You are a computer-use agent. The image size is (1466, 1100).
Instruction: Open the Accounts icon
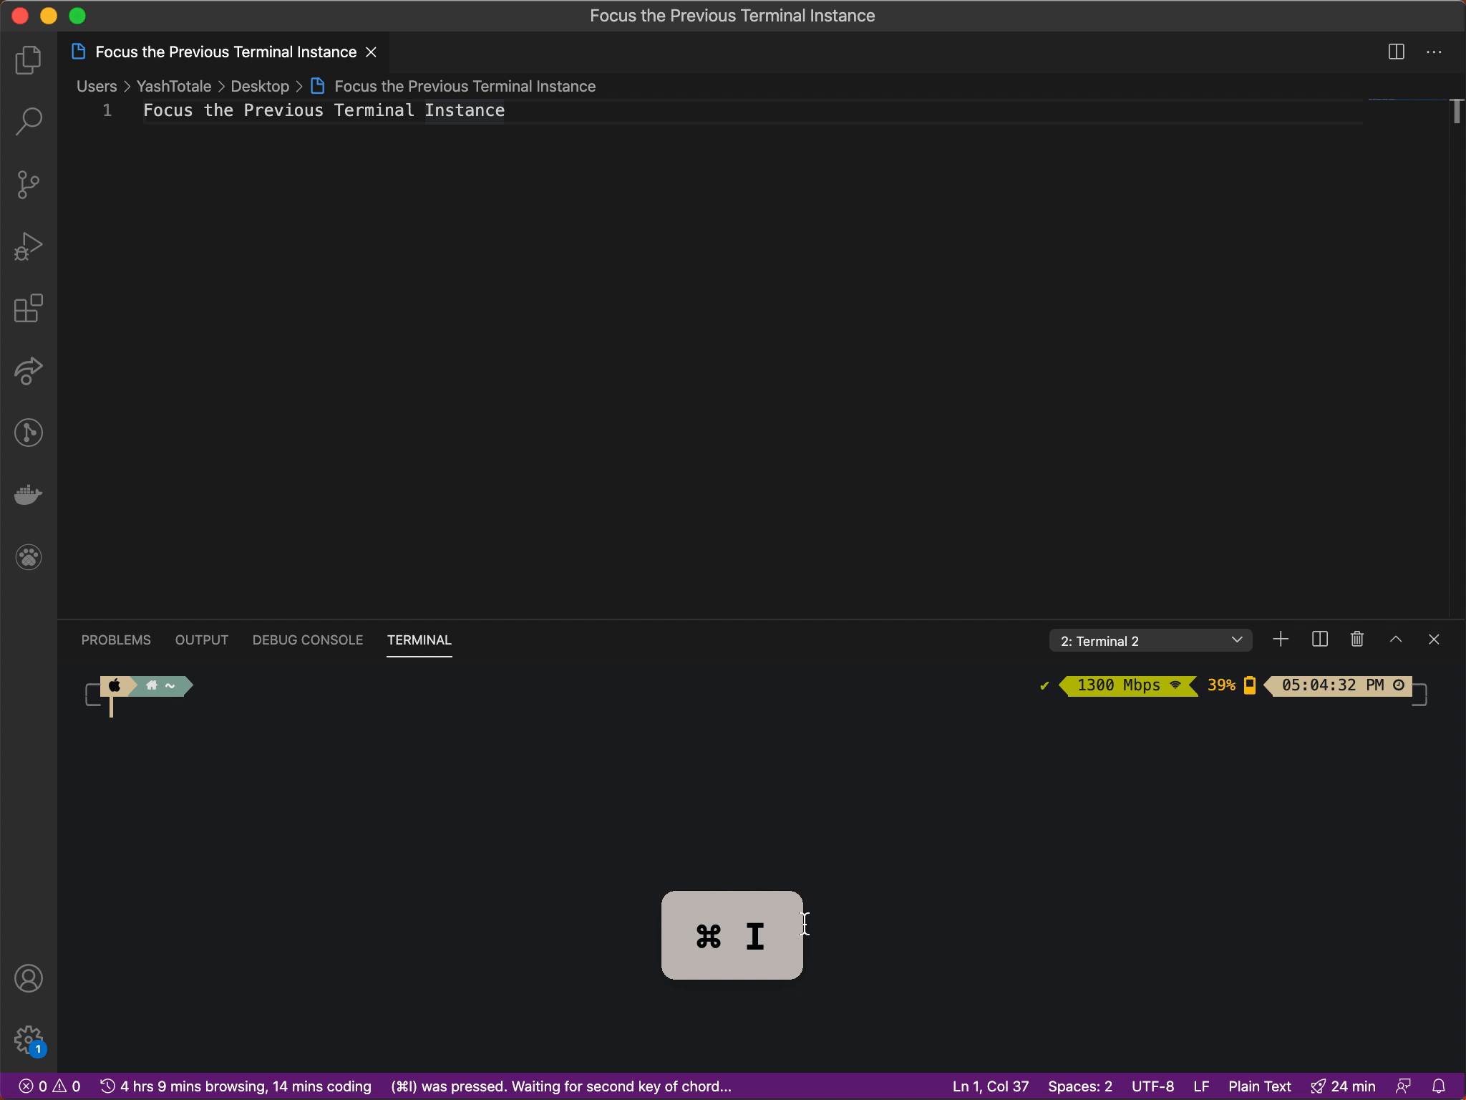28,978
